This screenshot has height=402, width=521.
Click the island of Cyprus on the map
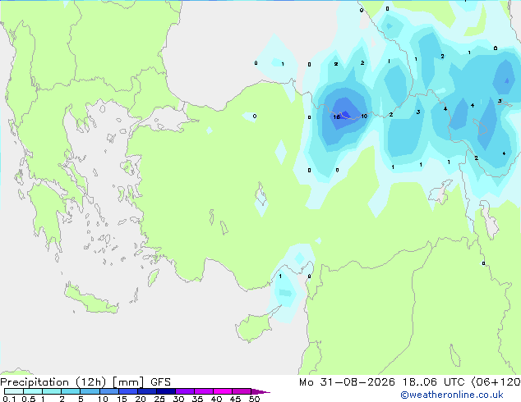(x=256, y=326)
